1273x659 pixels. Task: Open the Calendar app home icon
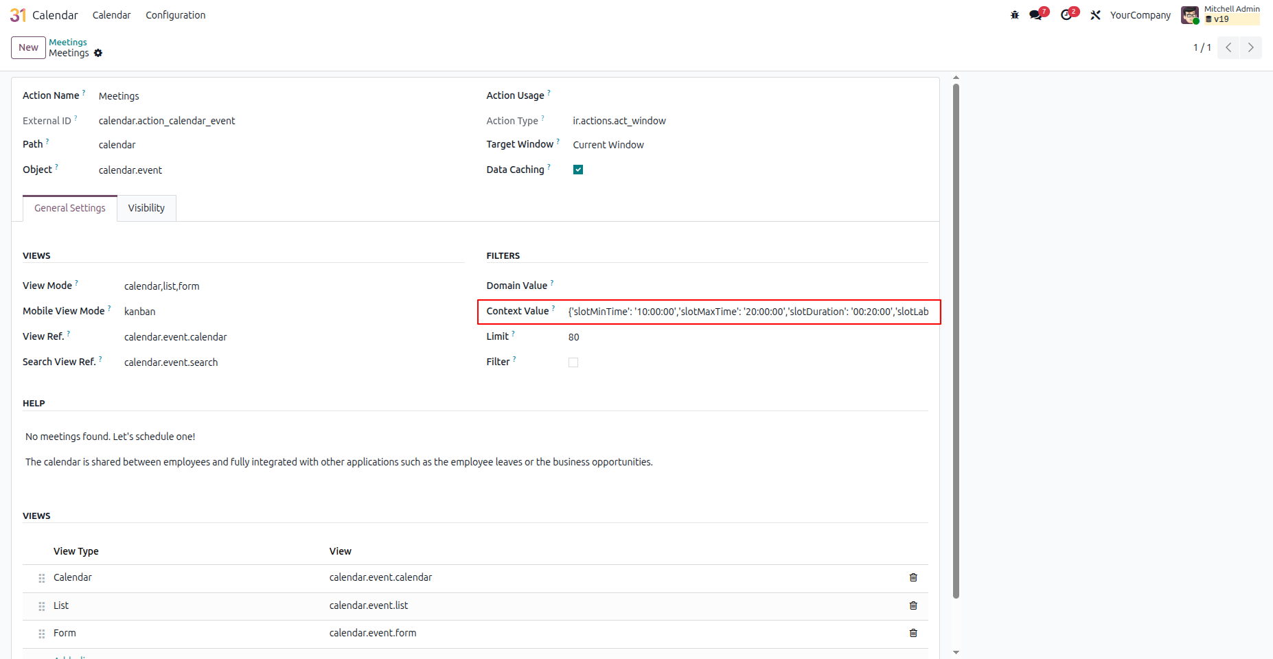click(x=18, y=15)
